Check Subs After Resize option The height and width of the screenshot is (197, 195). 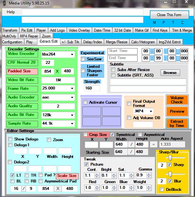(113, 70)
